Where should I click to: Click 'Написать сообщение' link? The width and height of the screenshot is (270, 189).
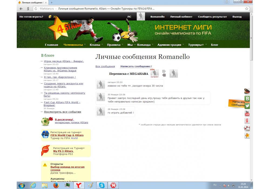pyautogui.click(x=135, y=66)
